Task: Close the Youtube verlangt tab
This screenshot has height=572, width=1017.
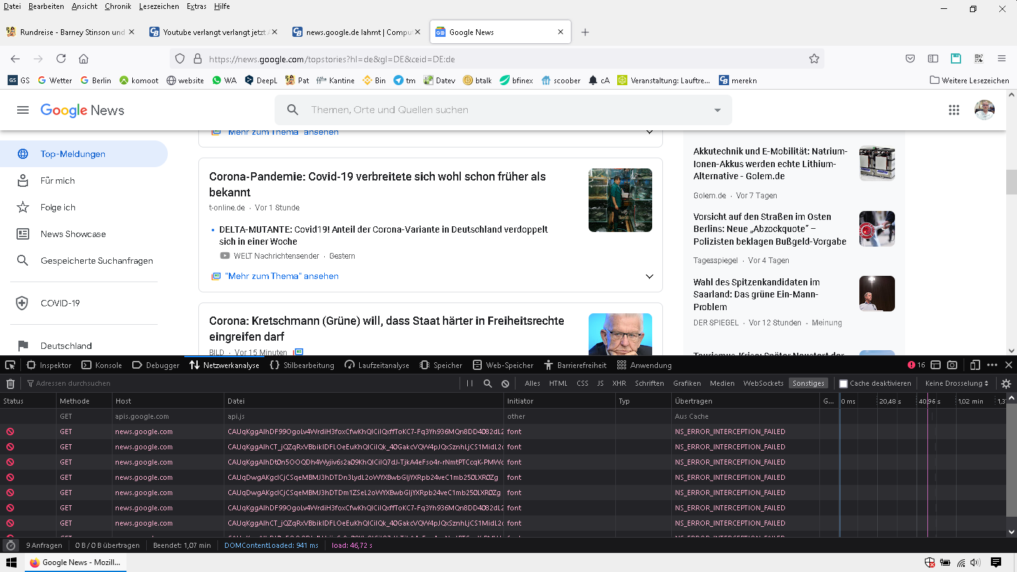Action: coord(274,32)
